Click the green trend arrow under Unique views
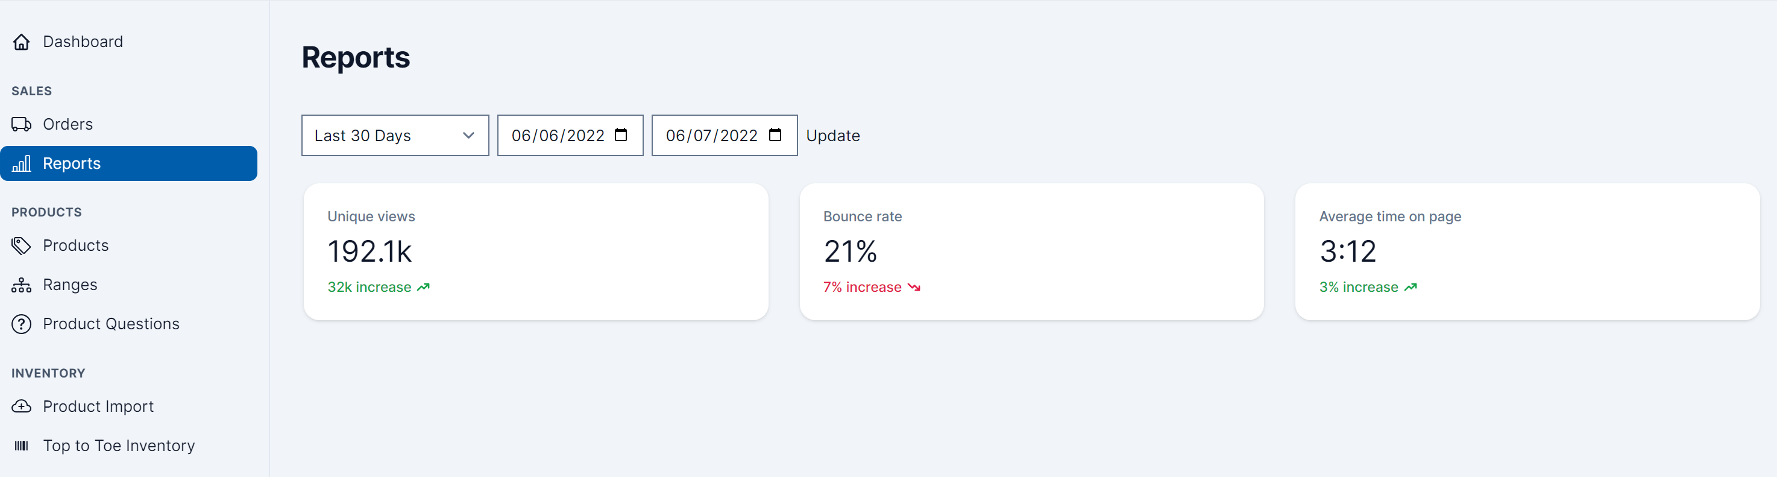Image resolution: width=1777 pixels, height=477 pixels. coord(424,286)
